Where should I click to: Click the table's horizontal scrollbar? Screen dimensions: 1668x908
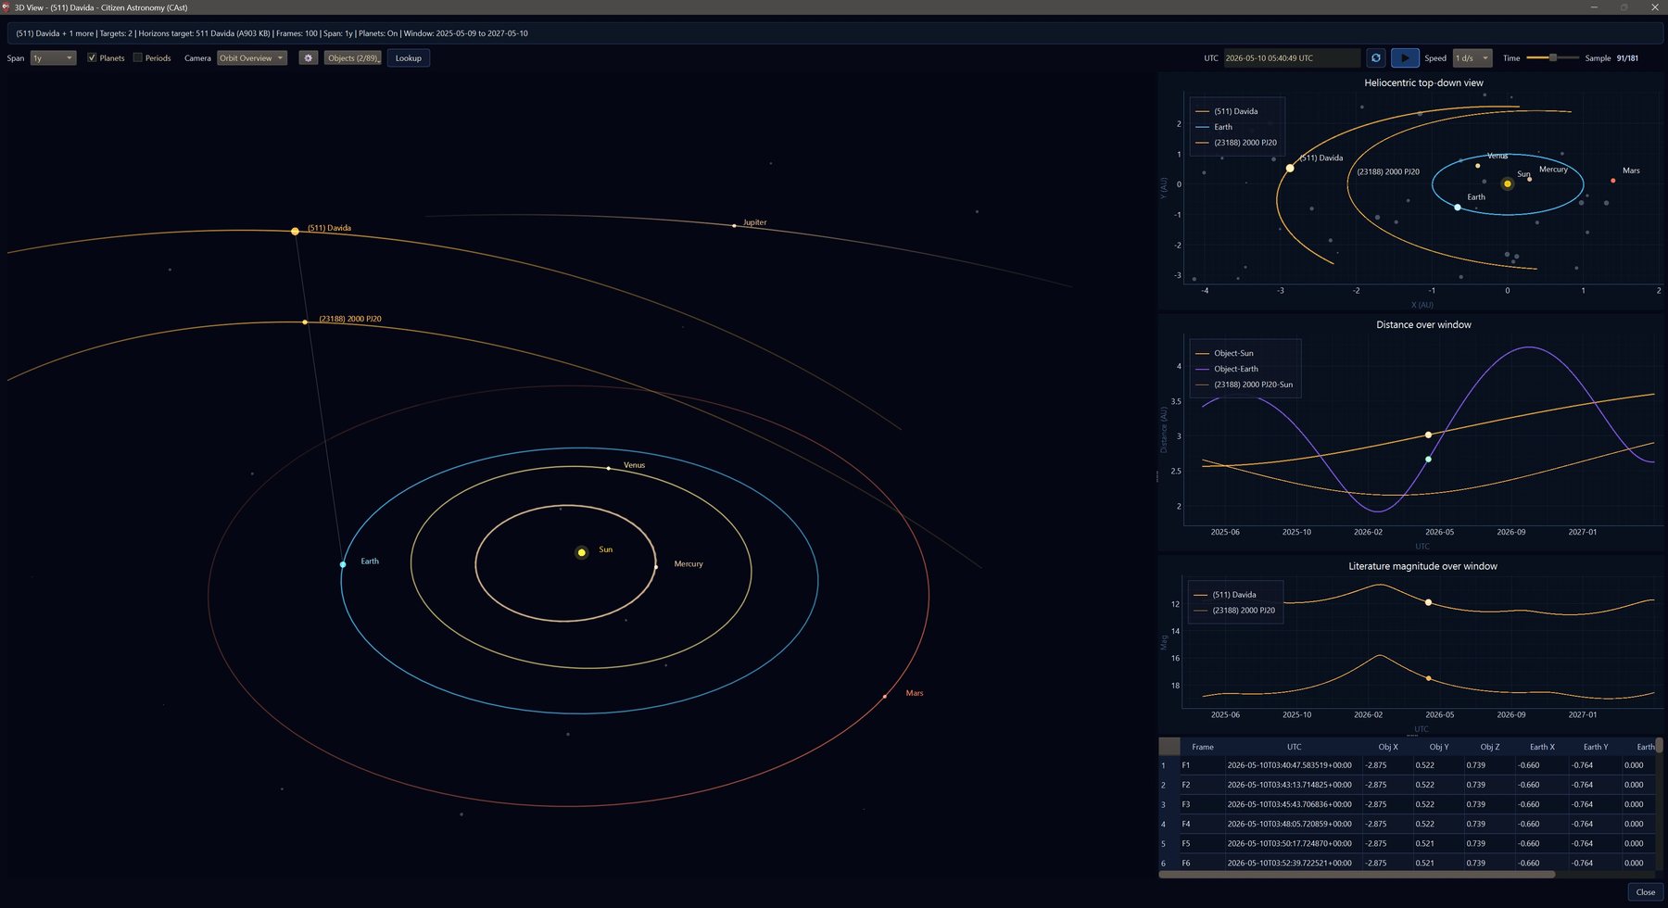(x=1357, y=875)
